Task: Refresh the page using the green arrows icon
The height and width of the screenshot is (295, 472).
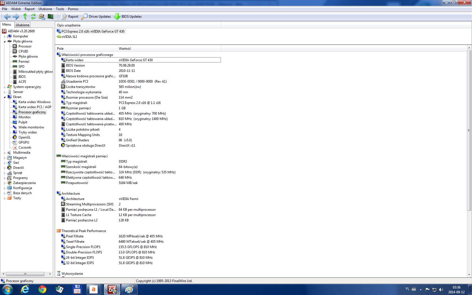Action: [33, 17]
